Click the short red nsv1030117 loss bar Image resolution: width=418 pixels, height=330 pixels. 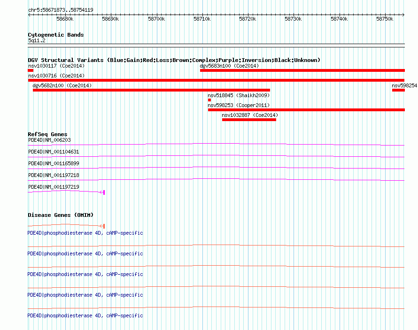(x=31, y=70)
